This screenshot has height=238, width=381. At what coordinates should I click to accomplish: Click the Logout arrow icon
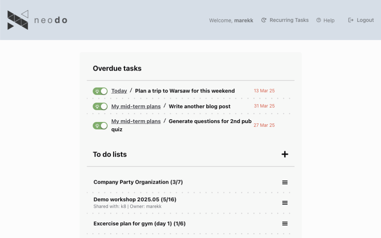pyautogui.click(x=350, y=20)
